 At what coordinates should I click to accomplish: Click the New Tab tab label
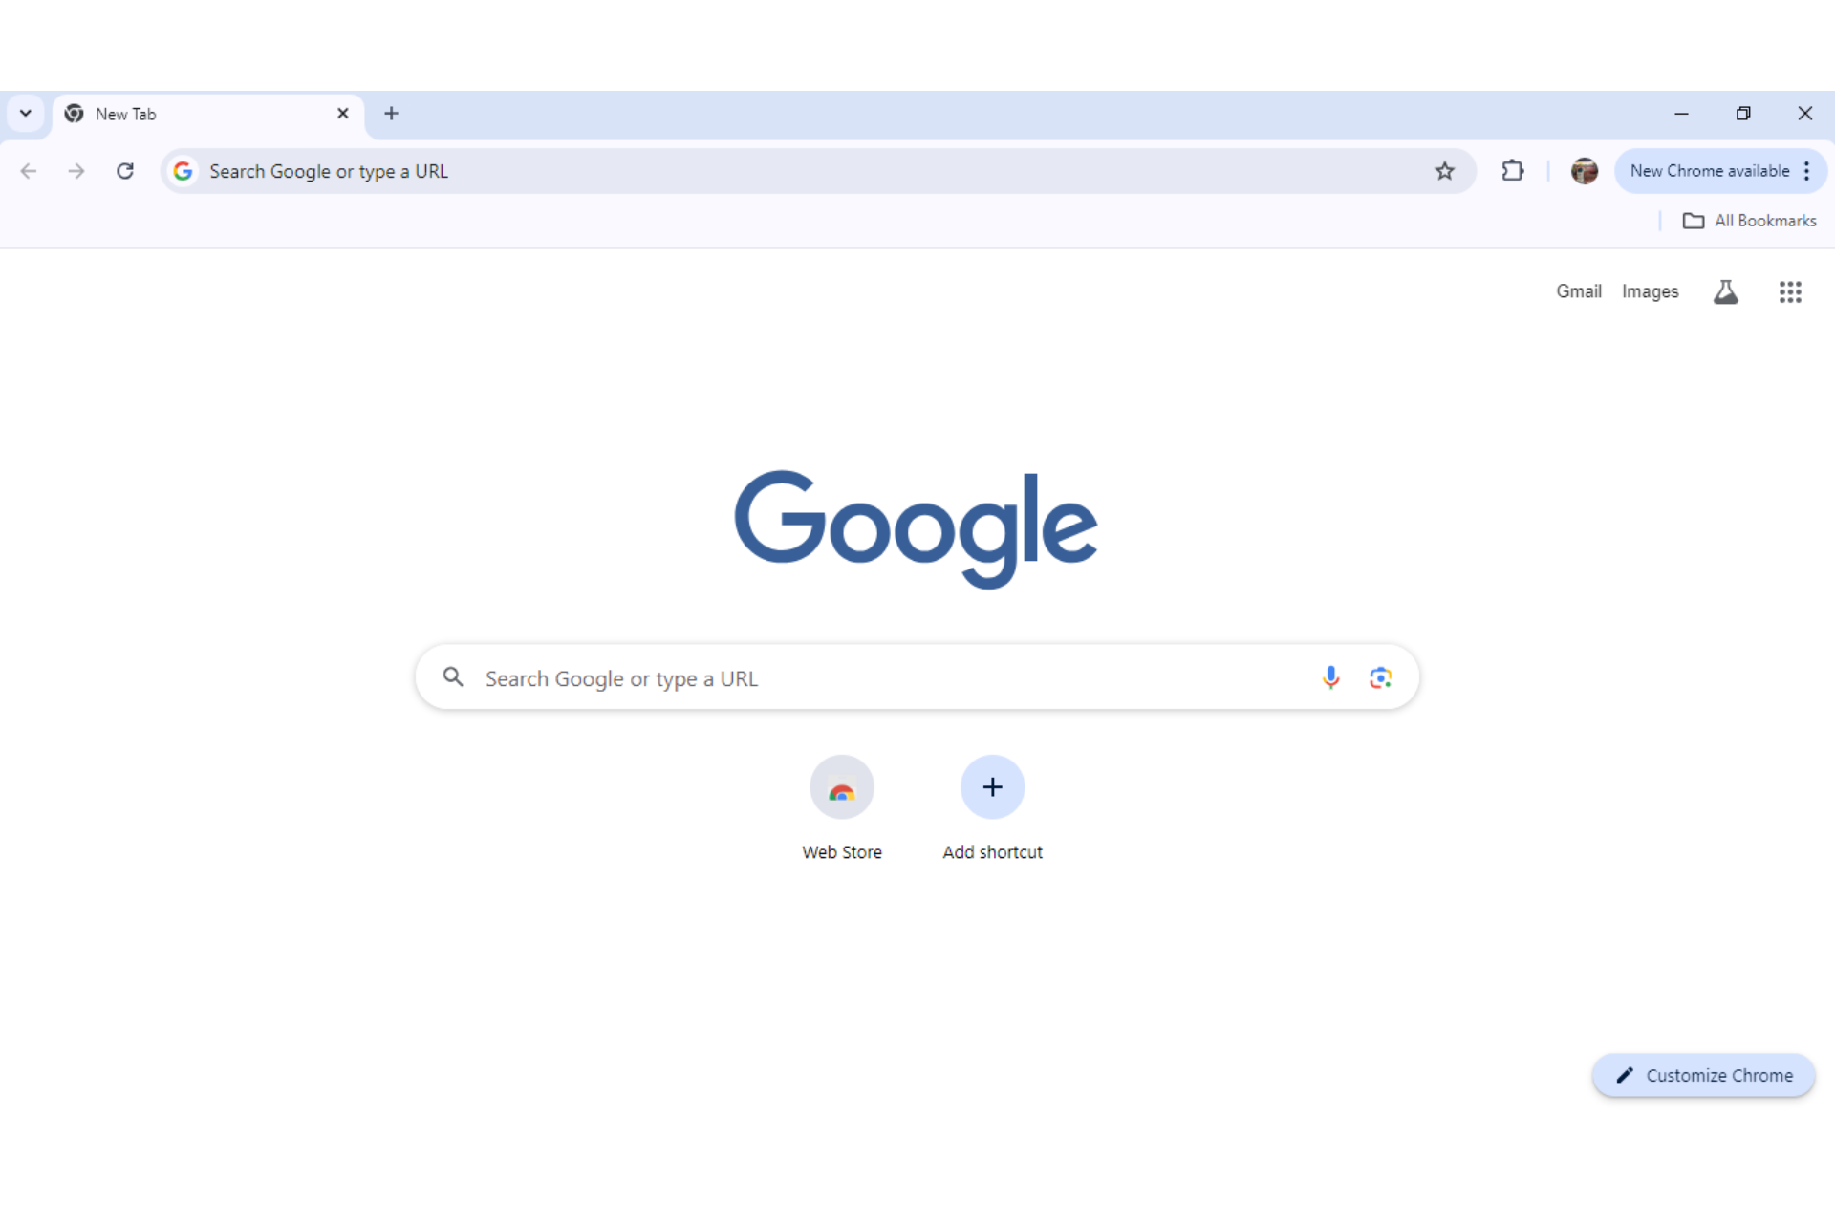(124, 114)
